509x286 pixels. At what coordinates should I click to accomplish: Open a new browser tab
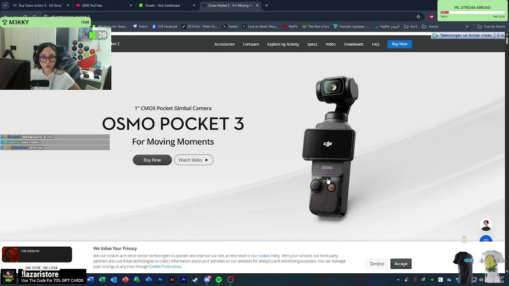(266, 6)
